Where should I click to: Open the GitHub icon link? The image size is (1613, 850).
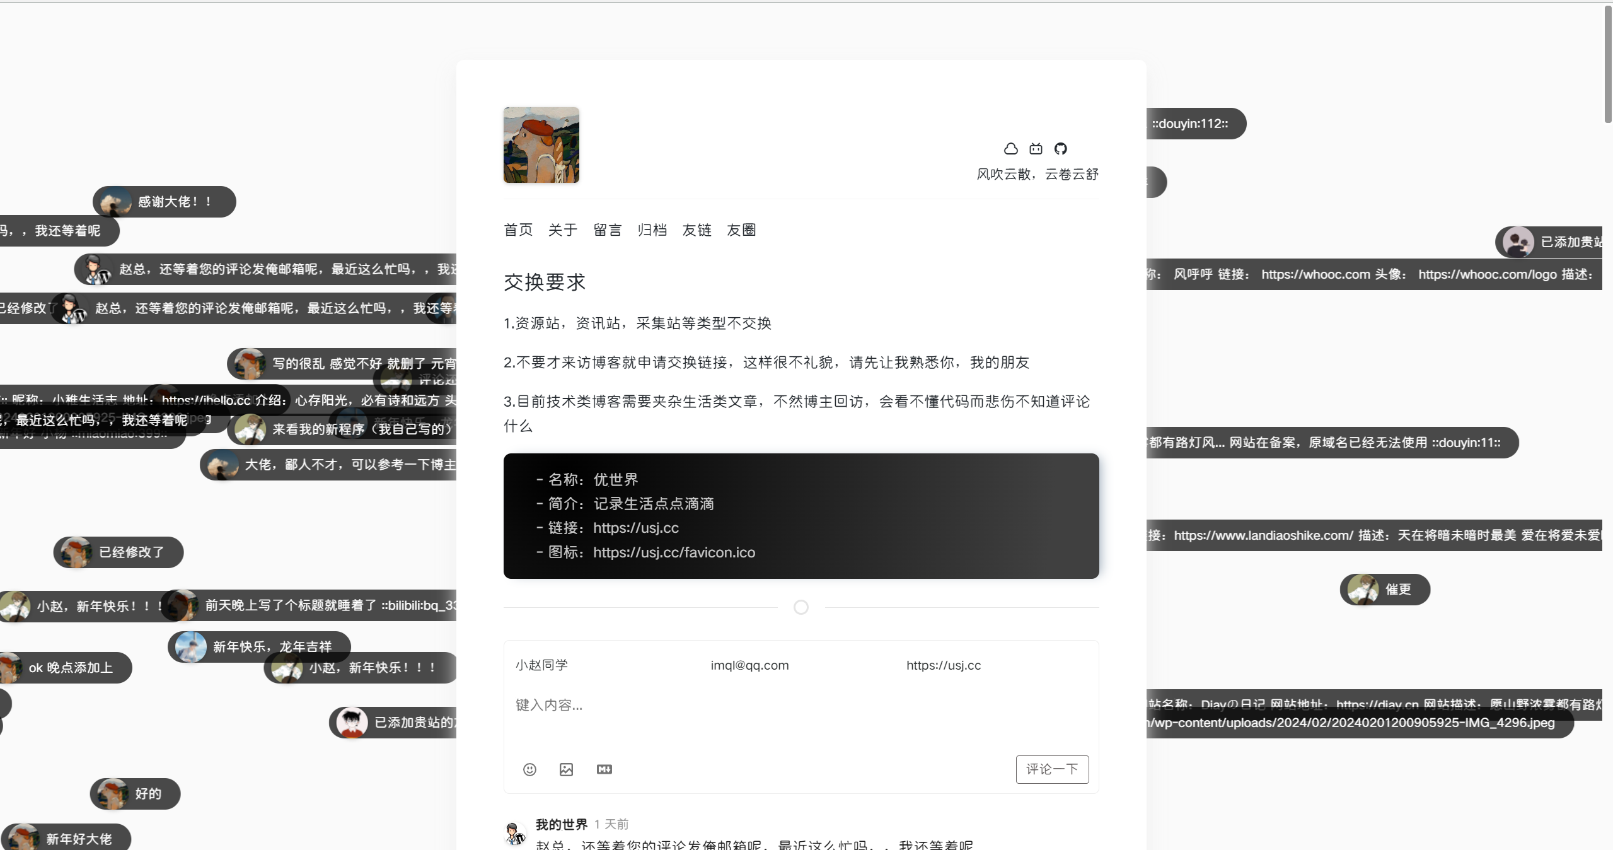(x=1061, y=149)
